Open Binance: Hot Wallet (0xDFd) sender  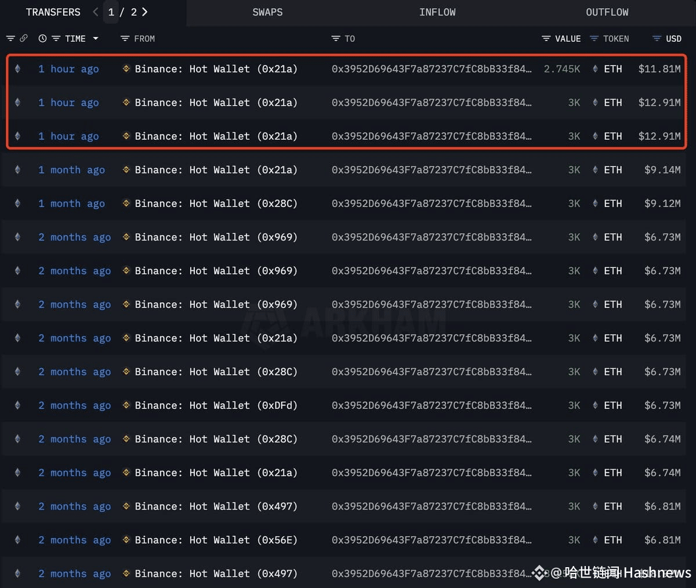(x=216, y=405)
